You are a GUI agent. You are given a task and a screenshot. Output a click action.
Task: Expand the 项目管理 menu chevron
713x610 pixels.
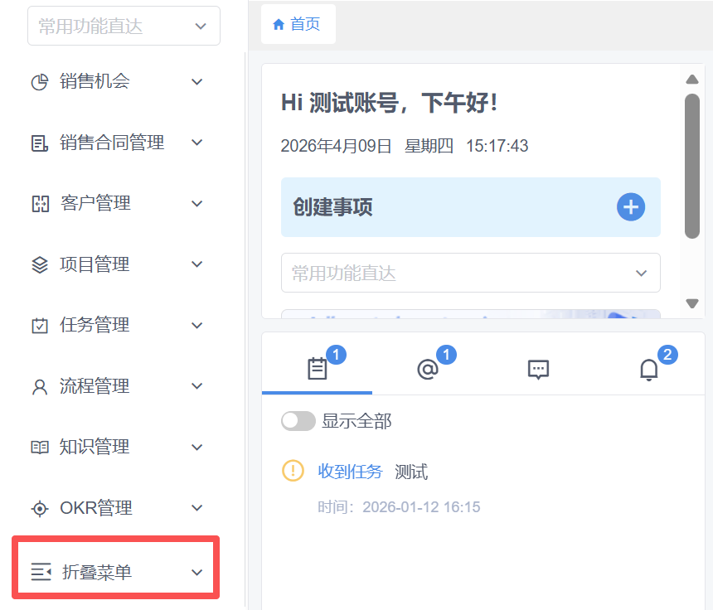196,264
